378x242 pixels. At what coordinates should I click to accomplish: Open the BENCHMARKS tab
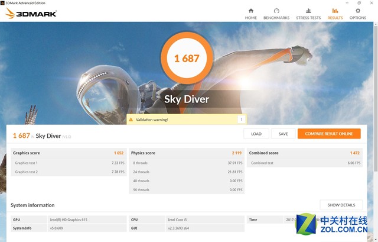(x=276, y=14)
